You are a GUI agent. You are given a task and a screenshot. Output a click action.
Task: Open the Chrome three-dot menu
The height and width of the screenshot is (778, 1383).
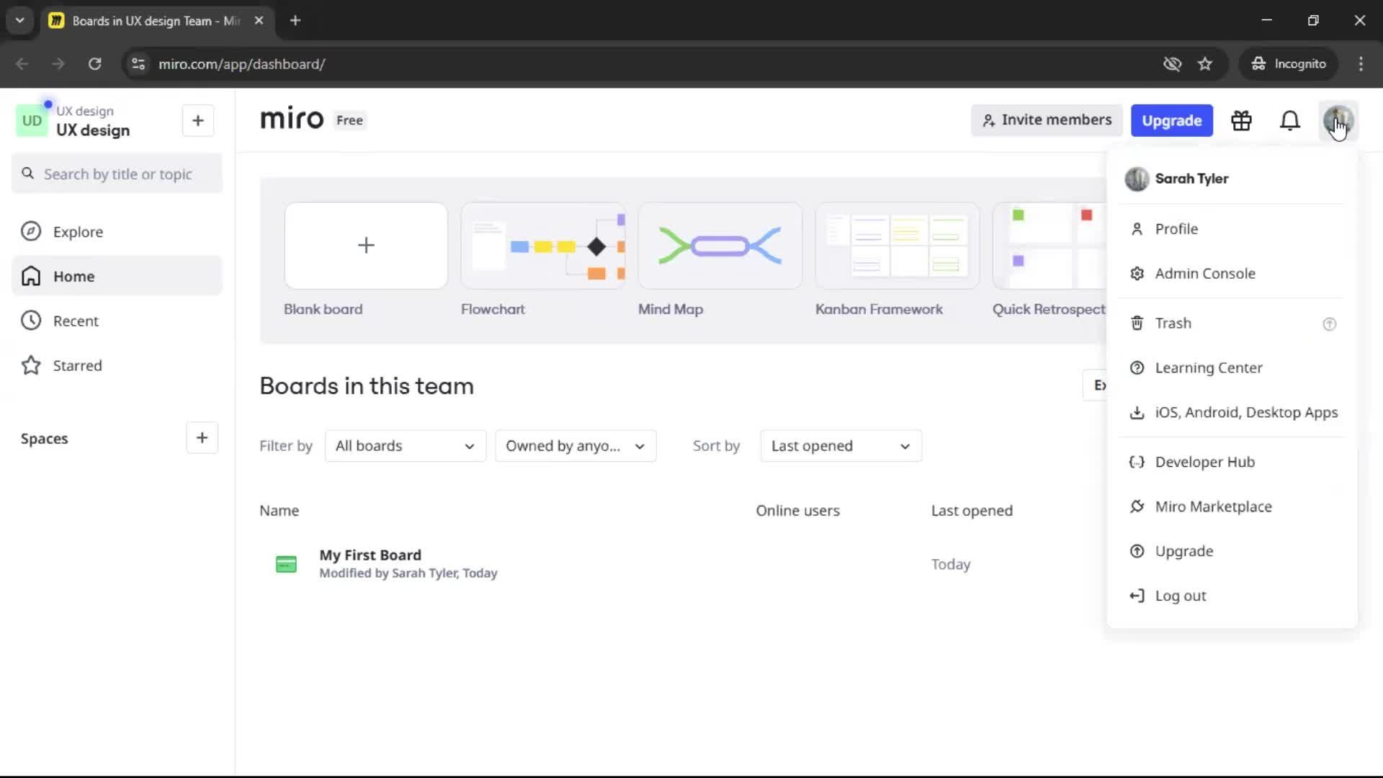point(1361,64)
